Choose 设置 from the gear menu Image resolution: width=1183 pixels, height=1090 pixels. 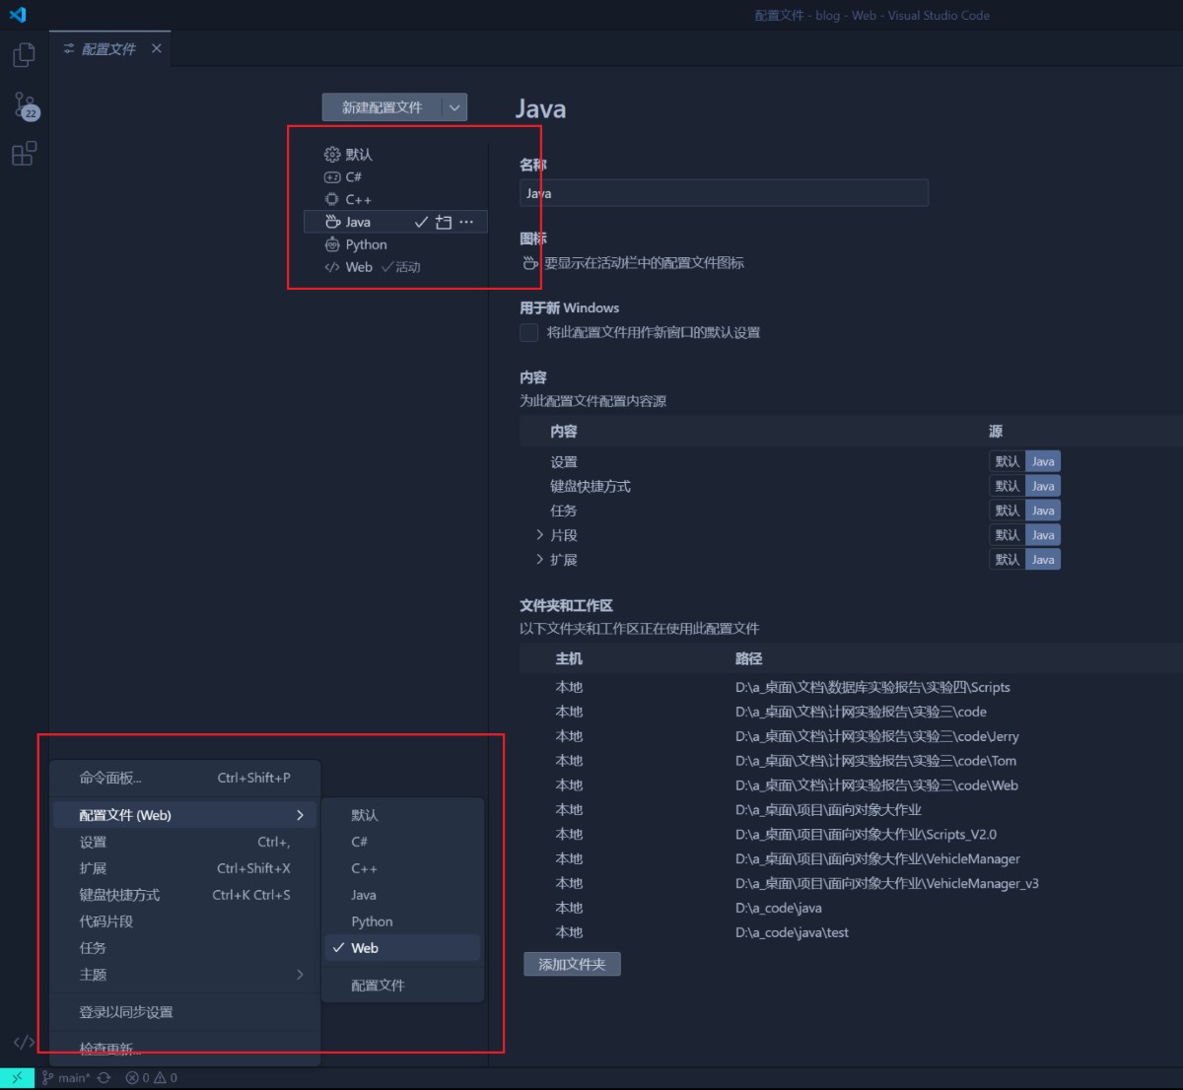tap(184, 843)
